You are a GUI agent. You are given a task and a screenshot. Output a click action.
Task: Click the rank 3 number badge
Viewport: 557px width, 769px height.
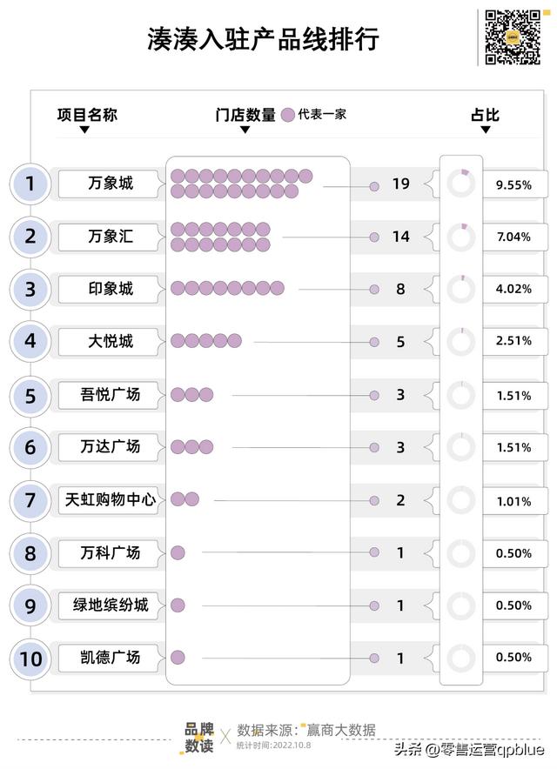click(x=30, y=289)
